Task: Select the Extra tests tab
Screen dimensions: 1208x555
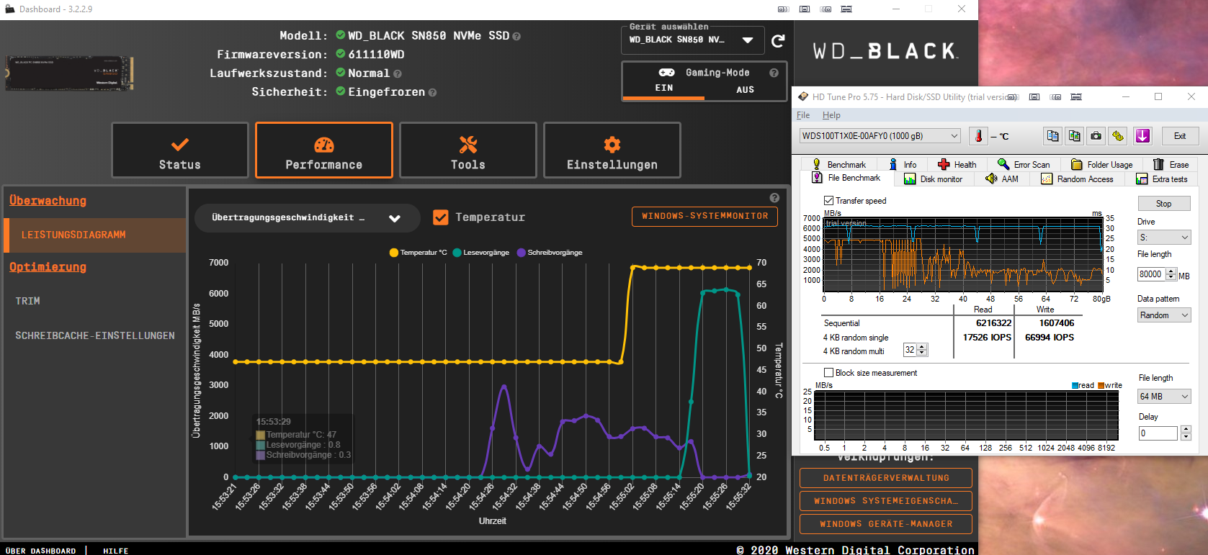Action: (x=1162, y=179)
